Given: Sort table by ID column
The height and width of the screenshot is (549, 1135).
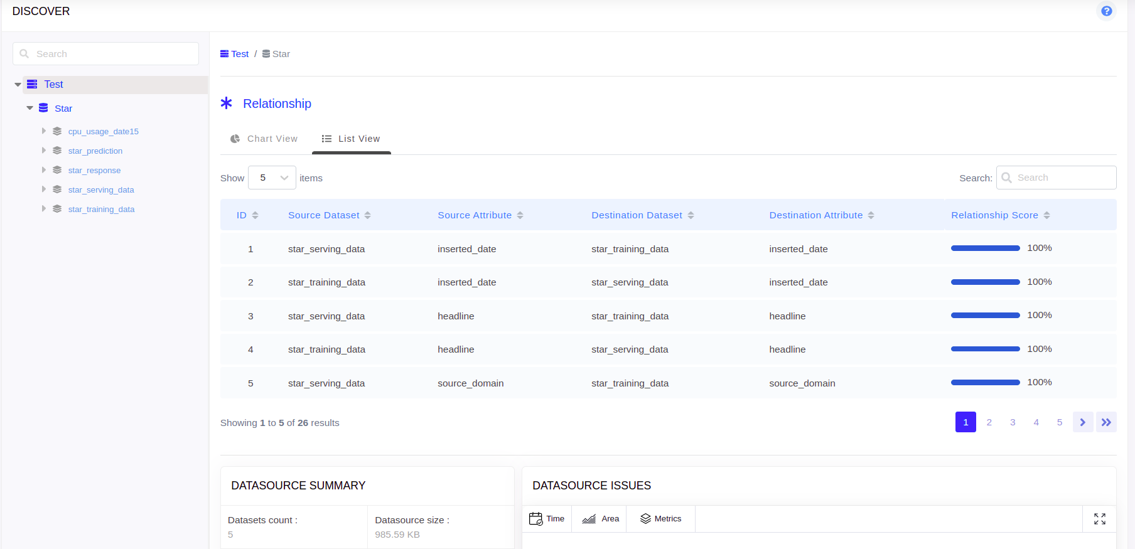Looking at the screenshot, I should click(x=247, y=215).
